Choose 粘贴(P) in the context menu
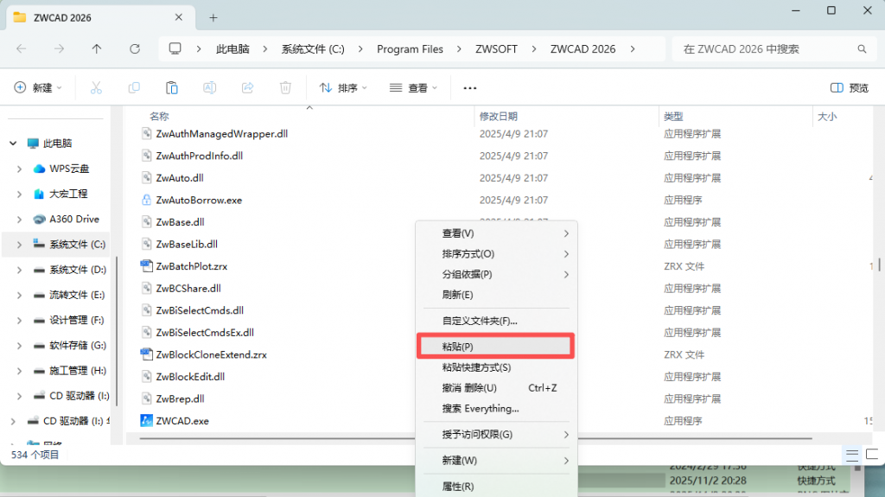The image size is (885, 497). [x=495, y=347]
